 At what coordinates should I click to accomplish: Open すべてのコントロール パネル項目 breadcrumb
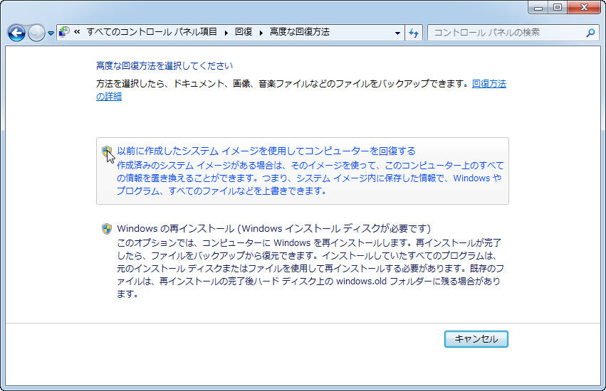(x=152, y=32)
